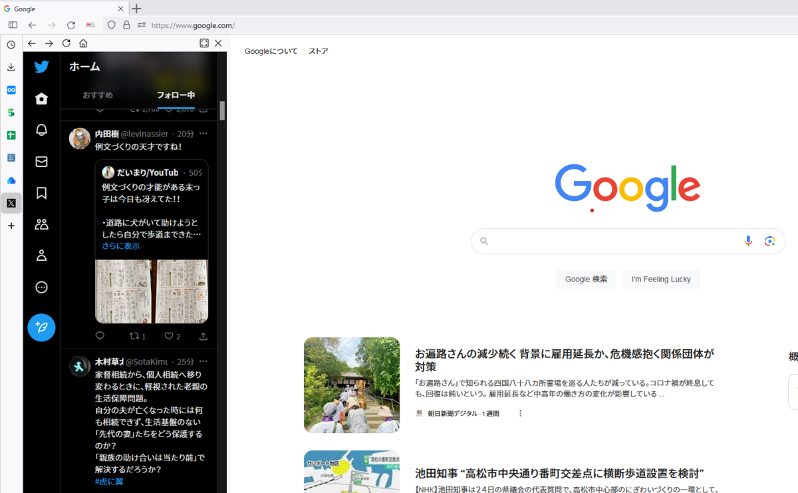Select the Google browser tab
This screenshot has height=493, width=798.
click(63, 9)
